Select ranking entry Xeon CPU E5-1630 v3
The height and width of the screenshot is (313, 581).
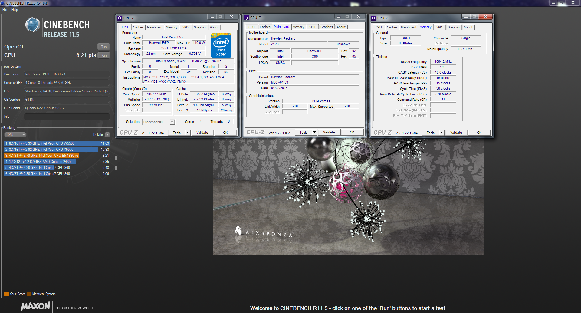click(57, 156)
